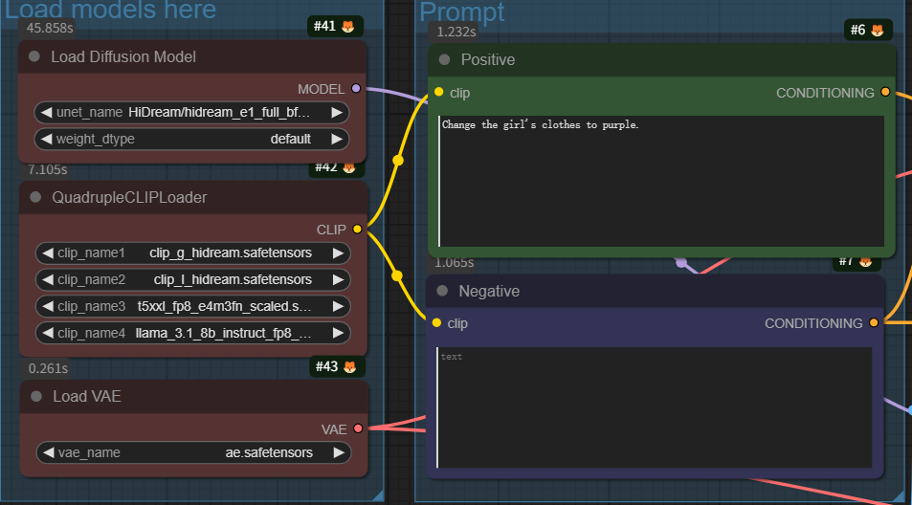This screenshot has width=912, height=505.
Task: Click the #43 fox badge on Load VAE
Action: coord(337,366)
